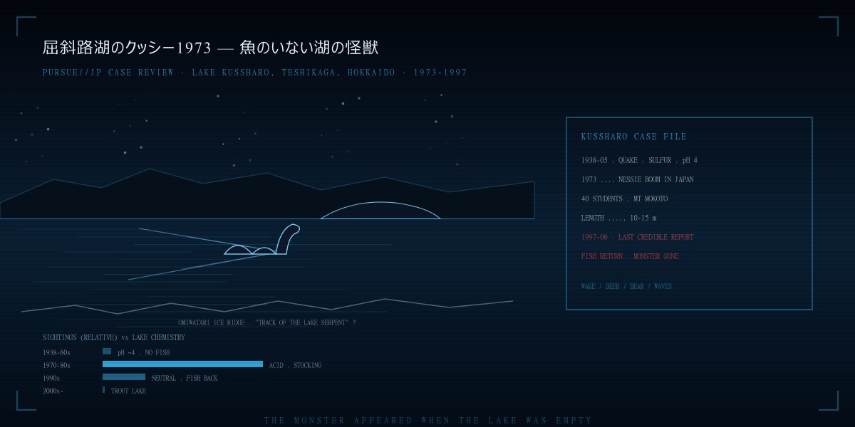
Task: Select the 1970-80s sightings bar
Action: [x=182, y=364]
